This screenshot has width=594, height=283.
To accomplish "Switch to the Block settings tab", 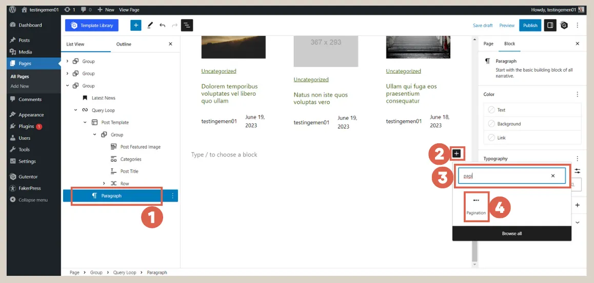I will tap(509, 44).
